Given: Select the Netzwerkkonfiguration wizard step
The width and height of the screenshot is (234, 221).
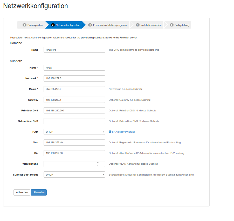Looking at the screenshot, I should click(x=65, y=25).
